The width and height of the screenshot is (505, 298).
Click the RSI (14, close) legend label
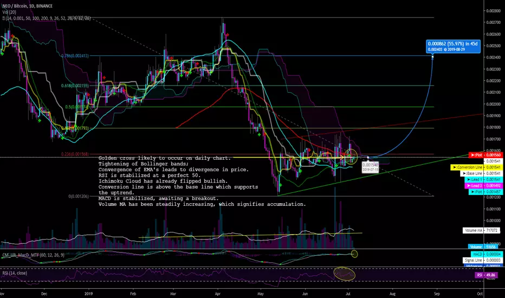[15, 273]
